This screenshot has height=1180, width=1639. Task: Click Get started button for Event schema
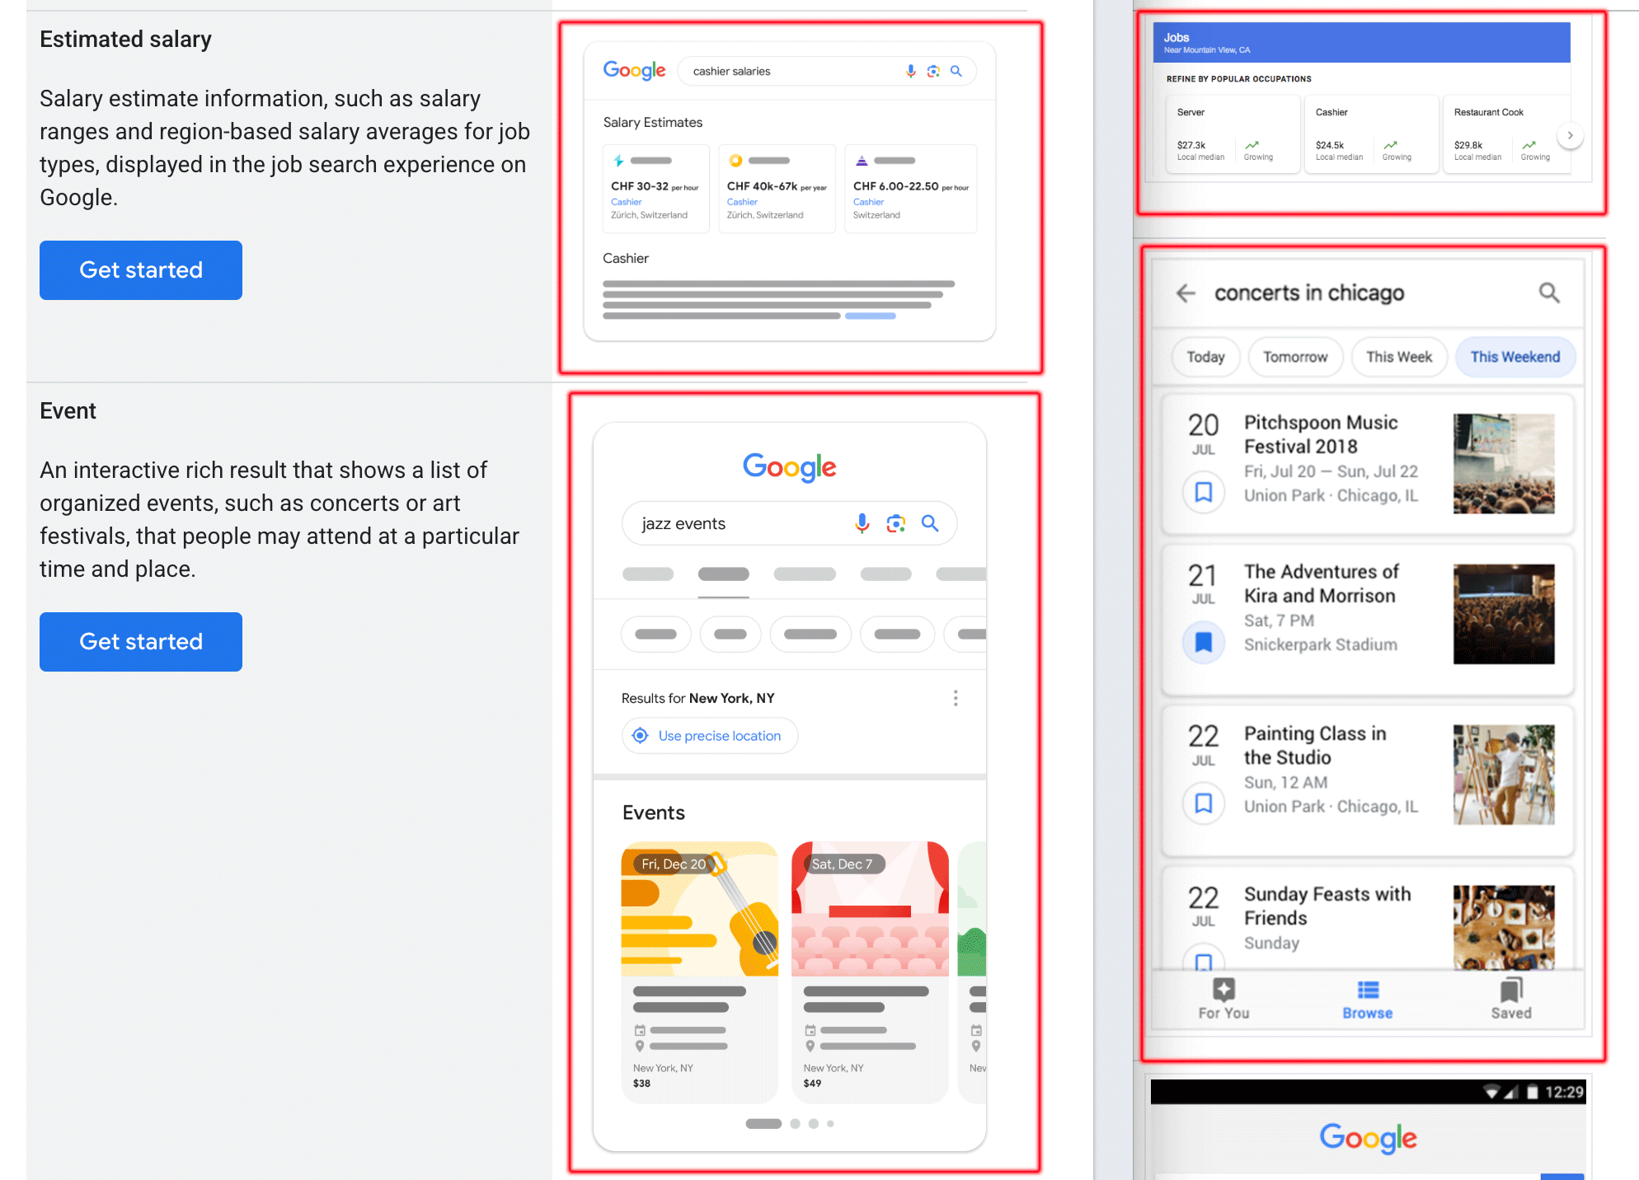(140, 641)
